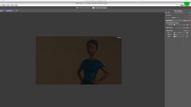Click the Luminance percentage value
191x107 pixels.
tap(187, 25)
